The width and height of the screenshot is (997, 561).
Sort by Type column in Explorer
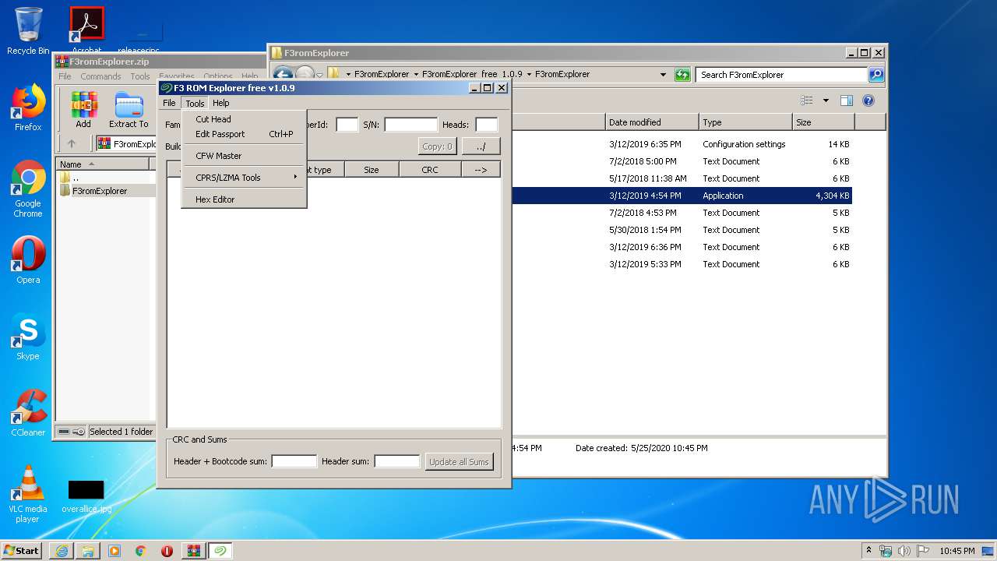tap(745, 122)
